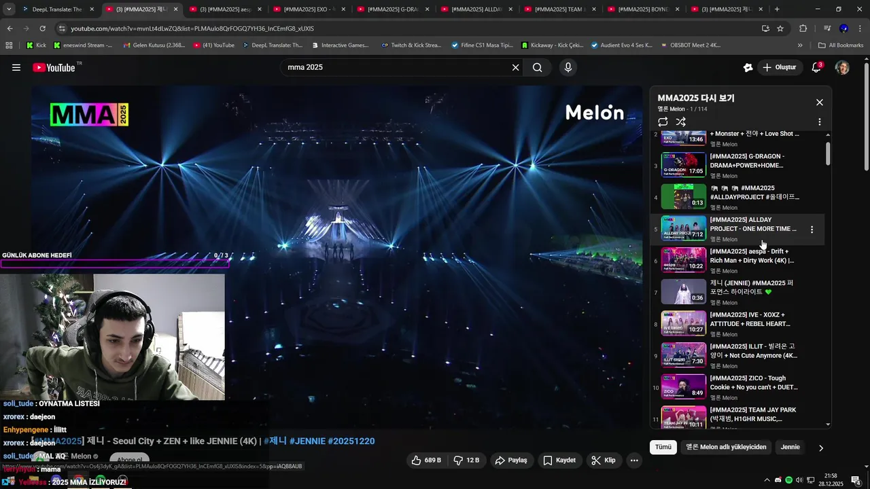The image size is (870, 489).
Task: Share the video with the Paylaş button
Action: click(511, 460)
